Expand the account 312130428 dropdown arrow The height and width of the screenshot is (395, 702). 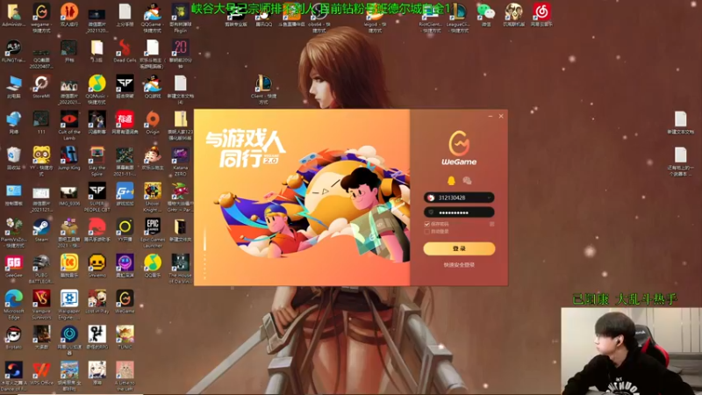pyautogui.click(x=489, y=197)
